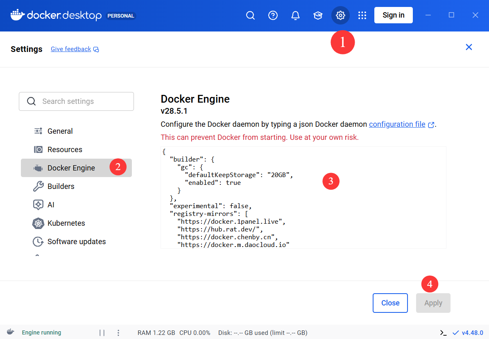Viewport: 489px width, 339px height.
Task: Click the Resources disk icon
Action: click(38, 149)
